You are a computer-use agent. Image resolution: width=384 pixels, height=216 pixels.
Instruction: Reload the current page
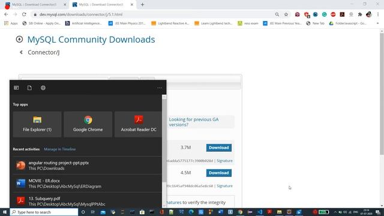pyautogui.click(x=24, y=14)
